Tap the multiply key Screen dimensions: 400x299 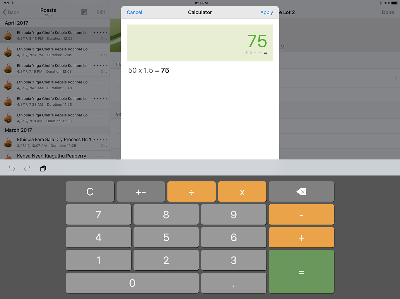242,192
